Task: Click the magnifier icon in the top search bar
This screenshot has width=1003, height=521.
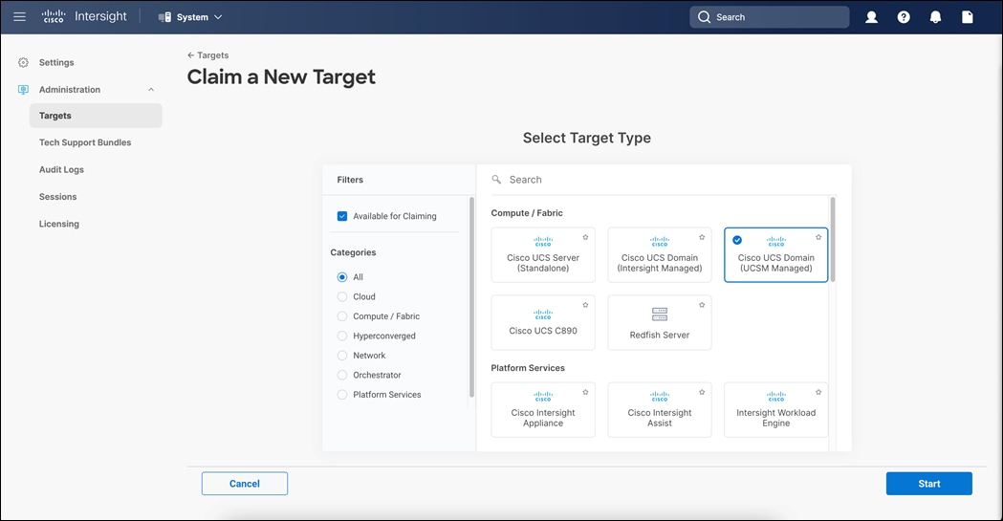Action: tap(705, 17)
